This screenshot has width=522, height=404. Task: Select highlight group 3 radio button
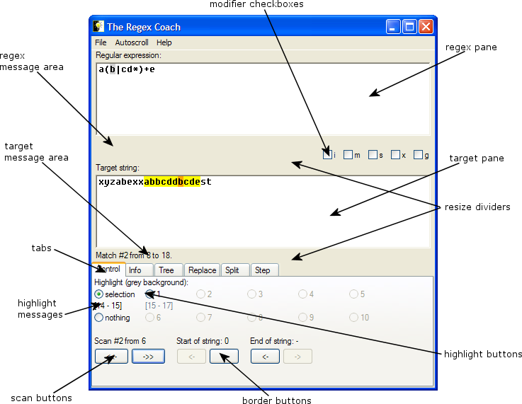[x=251, y=294]
